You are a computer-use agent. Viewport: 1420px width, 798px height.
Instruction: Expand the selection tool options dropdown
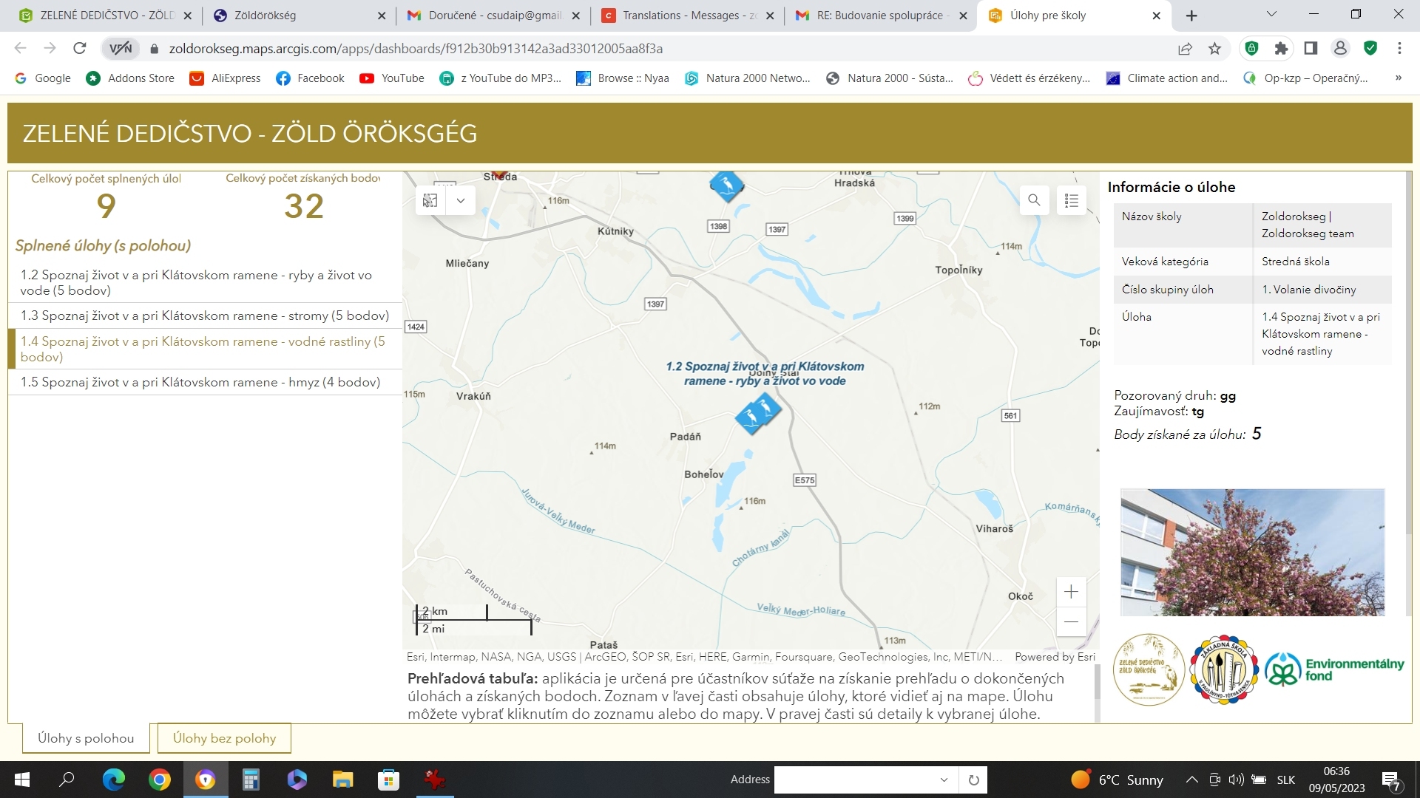[461, 200]
